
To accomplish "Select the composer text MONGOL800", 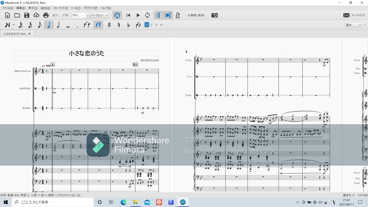I will [x=149, y=60].
